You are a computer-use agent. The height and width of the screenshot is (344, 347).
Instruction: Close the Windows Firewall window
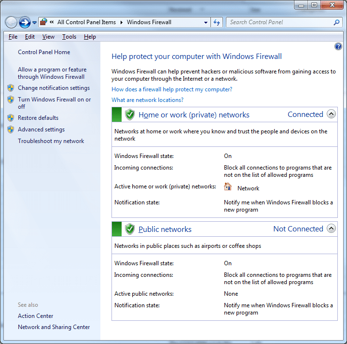332,5
